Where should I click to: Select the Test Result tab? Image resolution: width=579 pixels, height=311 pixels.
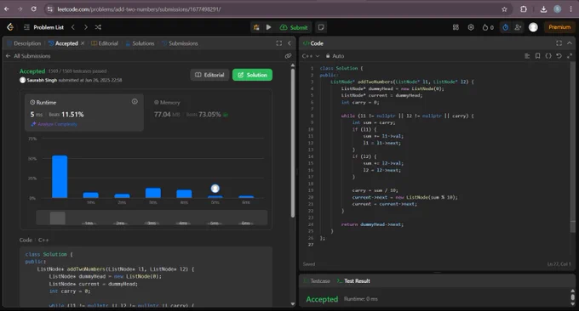pos(353,280)
